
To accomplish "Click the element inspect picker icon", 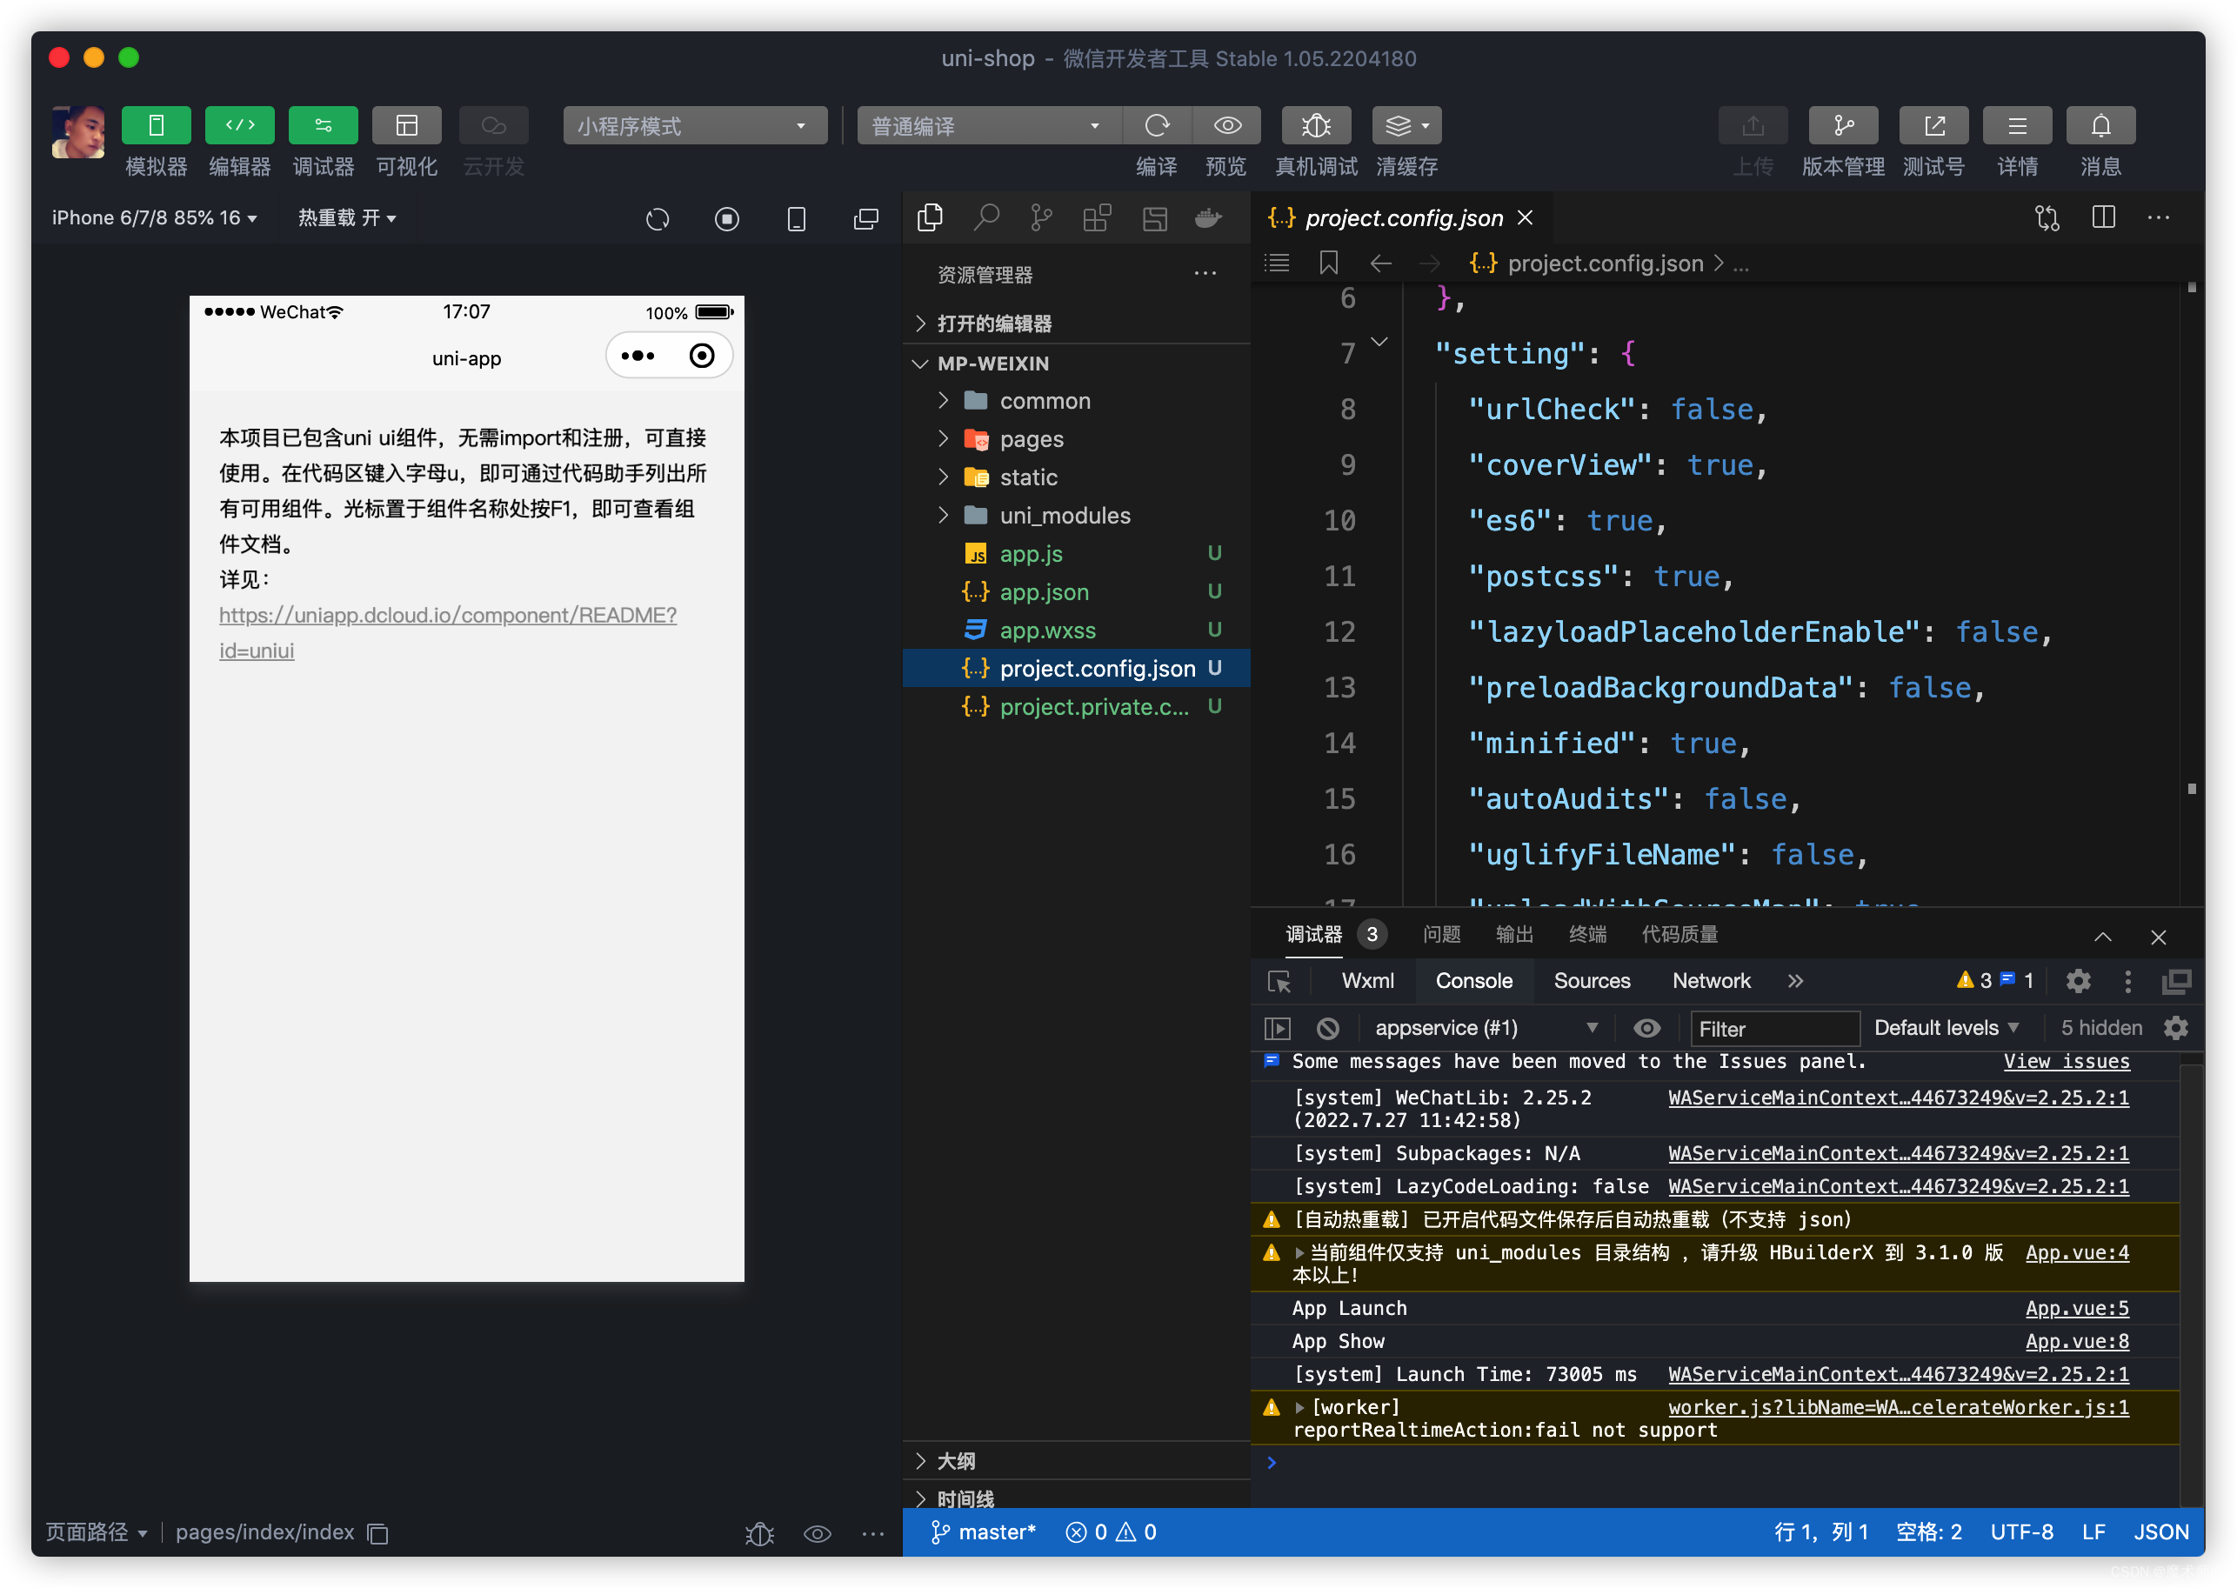I will 1278,981.
